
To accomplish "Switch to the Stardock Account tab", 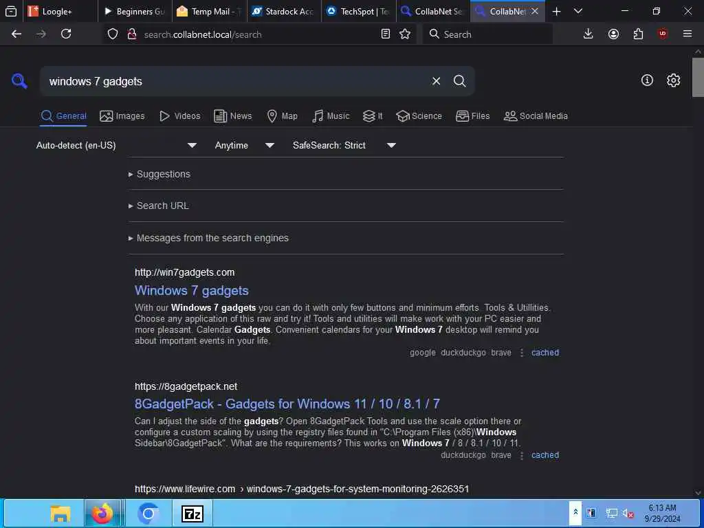I will point(284,12).
